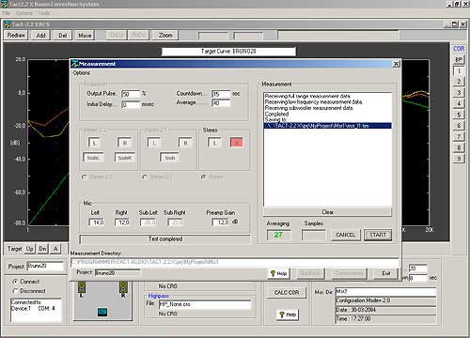Open the File menu in the main window
Viewport: 470px width, 338px height.
click(7, 13)
